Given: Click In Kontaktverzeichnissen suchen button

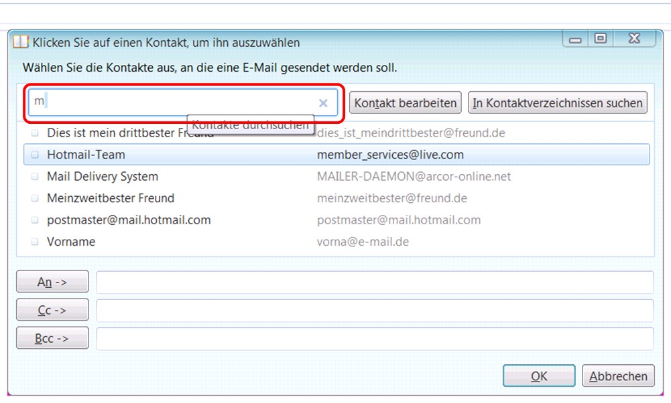Looking at the screenshot, I should [x=558, y=103].
